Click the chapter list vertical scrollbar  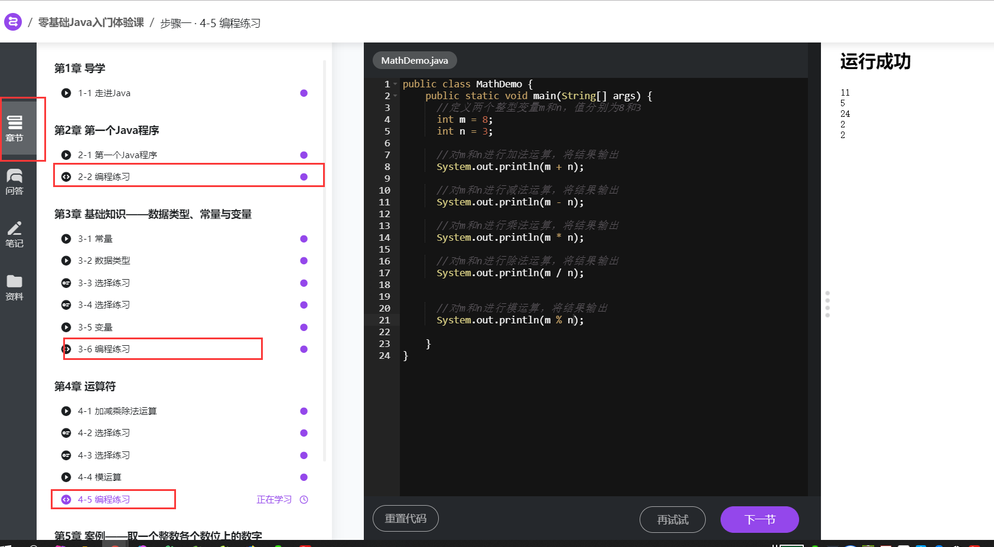tap(325, 260)
